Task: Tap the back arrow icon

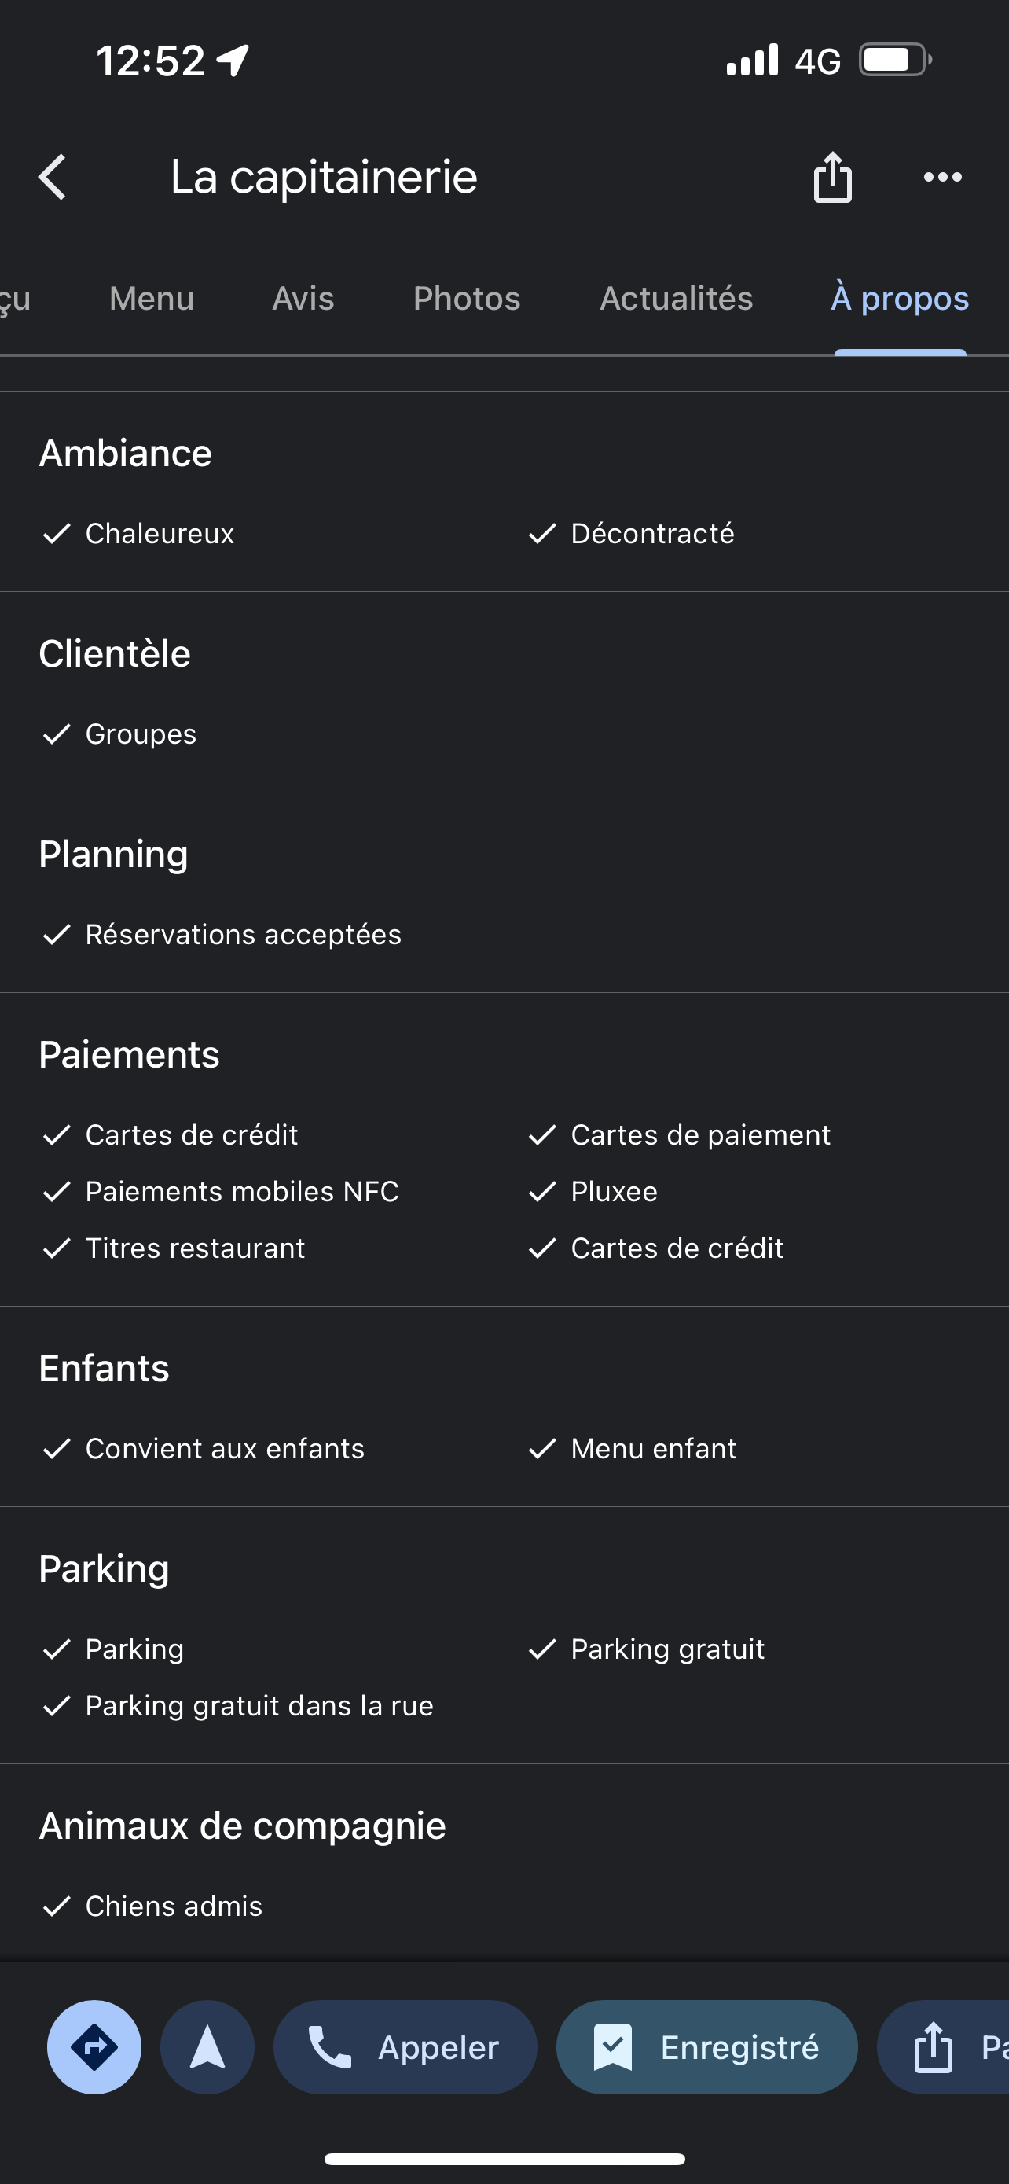Action: [53, 177]
